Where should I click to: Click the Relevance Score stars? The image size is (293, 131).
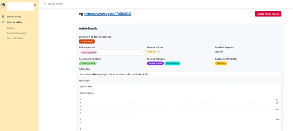[154, 52]
